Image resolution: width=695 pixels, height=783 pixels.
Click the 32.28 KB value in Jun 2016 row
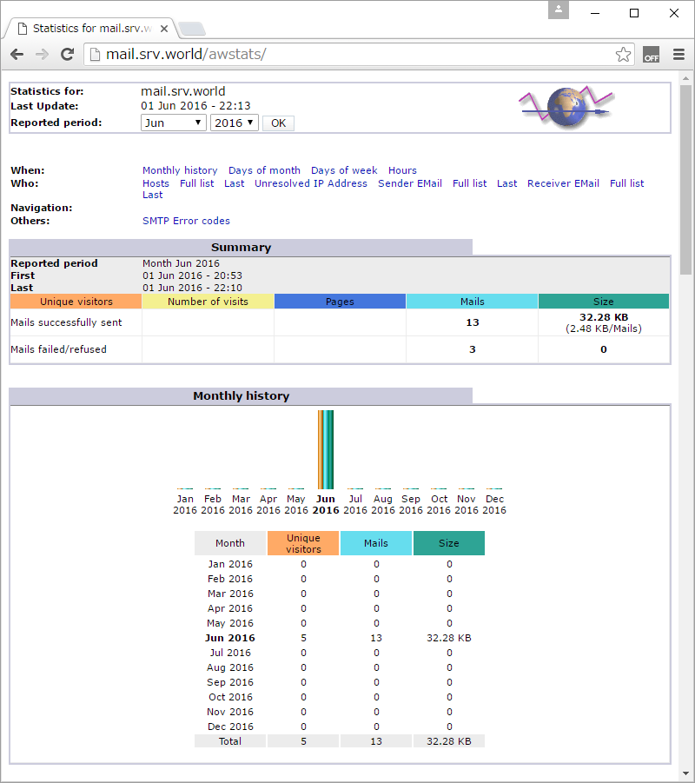449,638
